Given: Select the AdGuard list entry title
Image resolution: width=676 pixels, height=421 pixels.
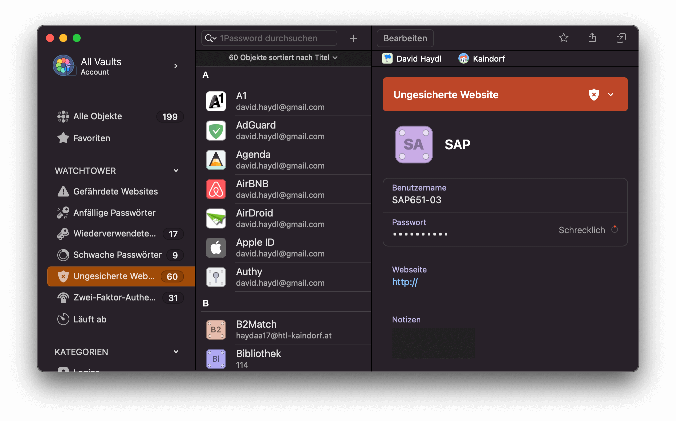Looking at the screenshot, I should click(x=256, y=125).
